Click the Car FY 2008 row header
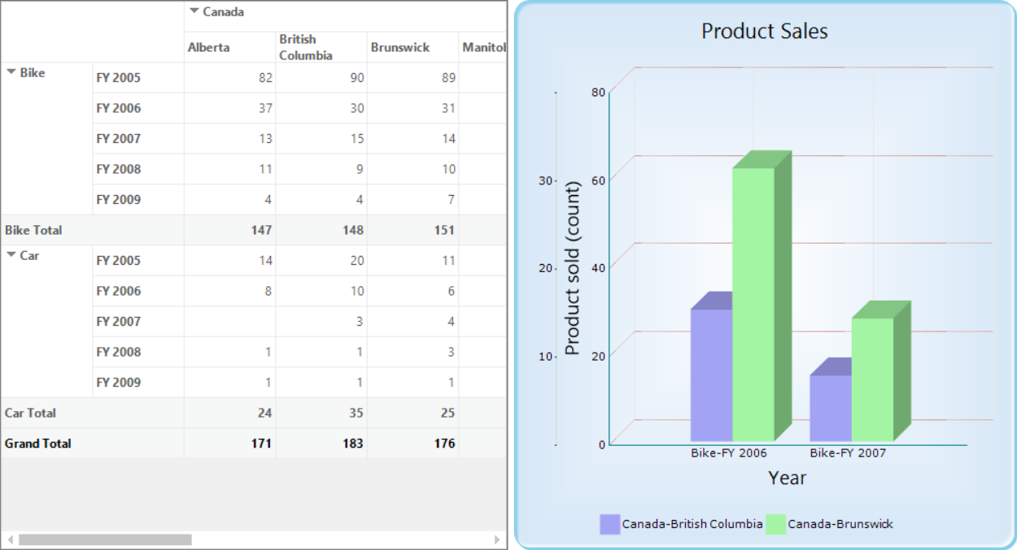The height and width of the screenshot is (550, 1017). point(138,352)
